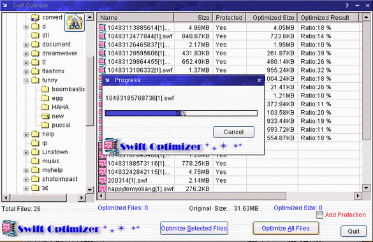
Task: Click the SWF icon of happytomyoliang[1].swf
Action: [x=102, y=189]
